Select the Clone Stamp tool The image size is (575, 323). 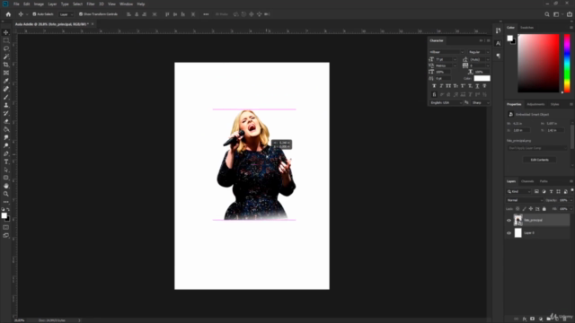point(6,105)
